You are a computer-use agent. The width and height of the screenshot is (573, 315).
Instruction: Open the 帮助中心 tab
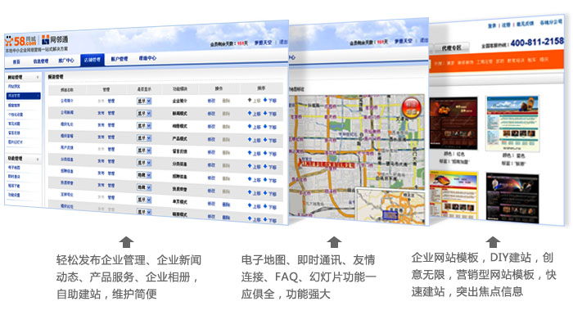[x=147, y=58]
